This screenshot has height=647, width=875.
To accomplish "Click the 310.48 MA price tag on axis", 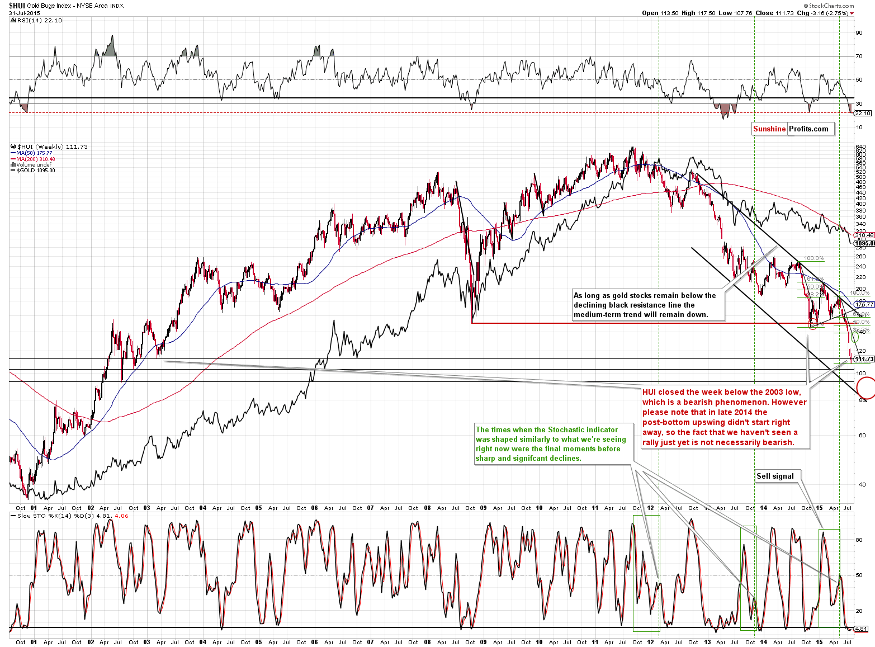I will click(864, 235).
